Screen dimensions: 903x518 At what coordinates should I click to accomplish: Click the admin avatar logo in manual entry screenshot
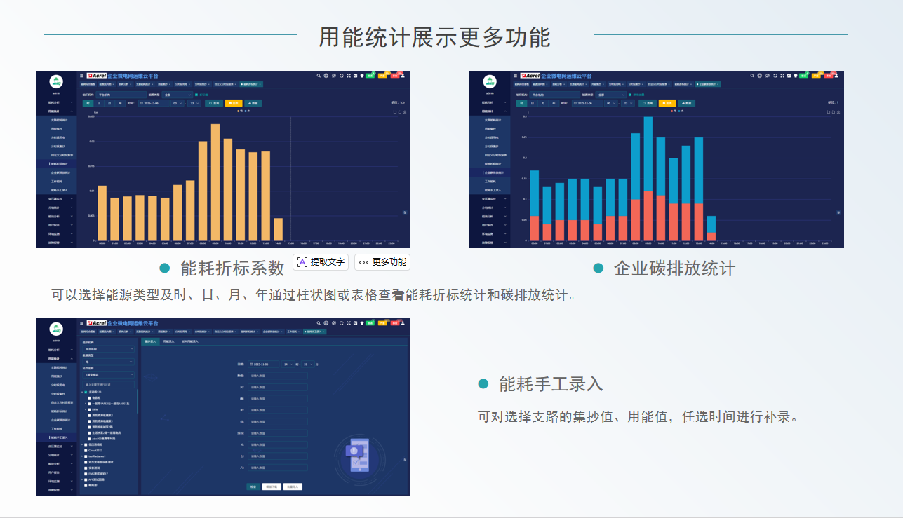[56, 329]
